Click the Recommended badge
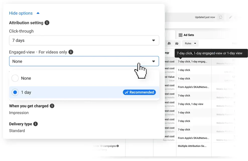This screenshot has width=248, height=161. [139, 92]
